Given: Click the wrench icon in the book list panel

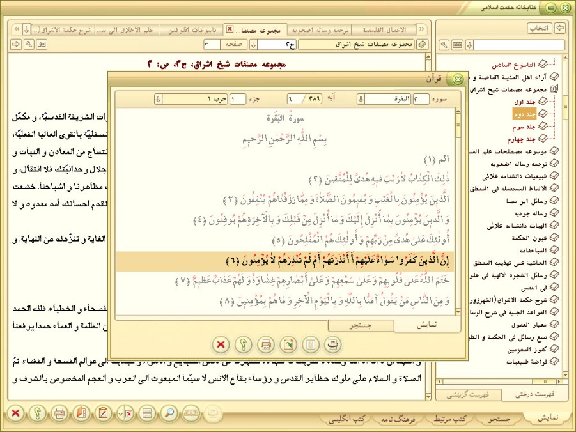Looking at the screenshot, I should pyautogui.click(x=444, y=45).
